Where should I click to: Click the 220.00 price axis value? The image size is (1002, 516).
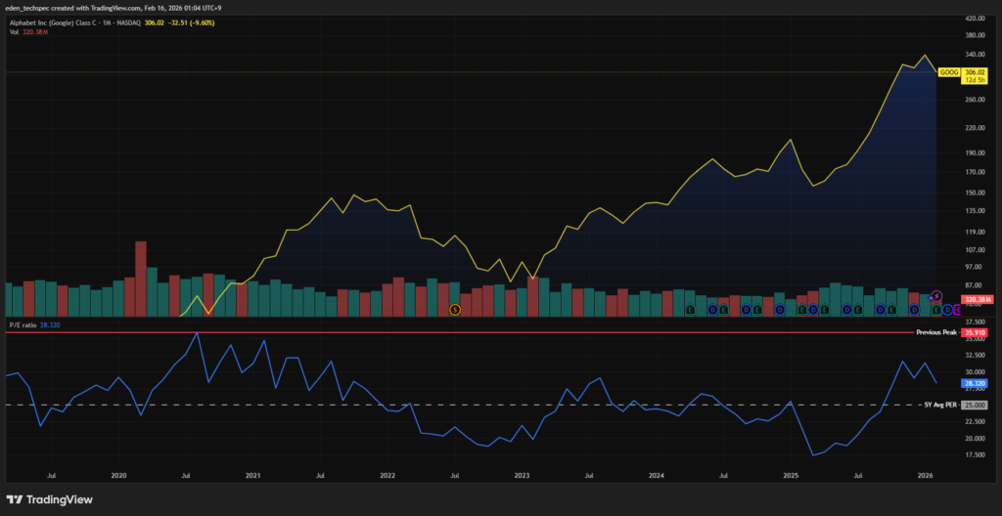click(x=976, y=128)
